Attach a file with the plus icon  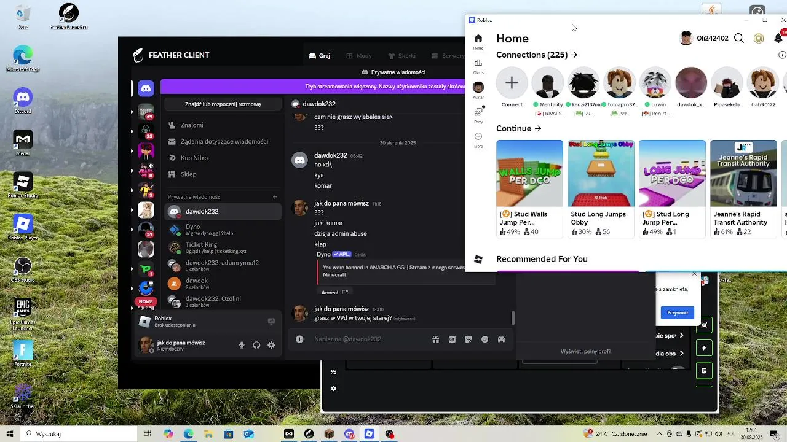tap(299, 339)
